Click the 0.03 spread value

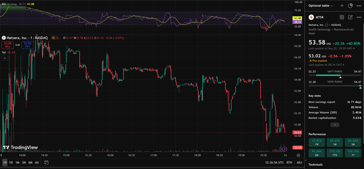tap(18, 45)
